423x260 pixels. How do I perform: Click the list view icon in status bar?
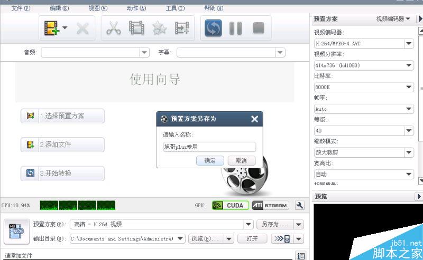(300, 256)
